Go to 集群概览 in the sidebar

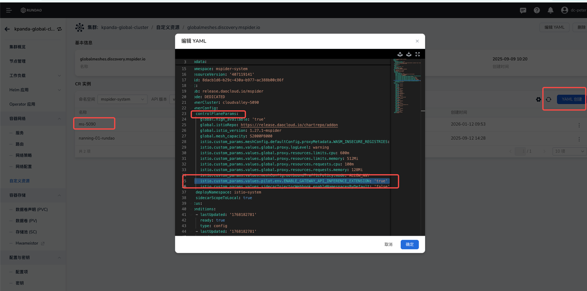click(17, 47)
